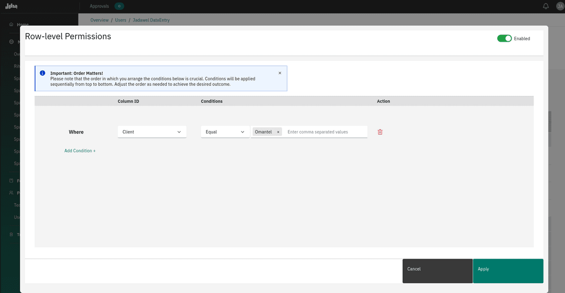Dismiss the Order Matters alert
Viewport: 565px width, 293px height.
click(280, 73)
